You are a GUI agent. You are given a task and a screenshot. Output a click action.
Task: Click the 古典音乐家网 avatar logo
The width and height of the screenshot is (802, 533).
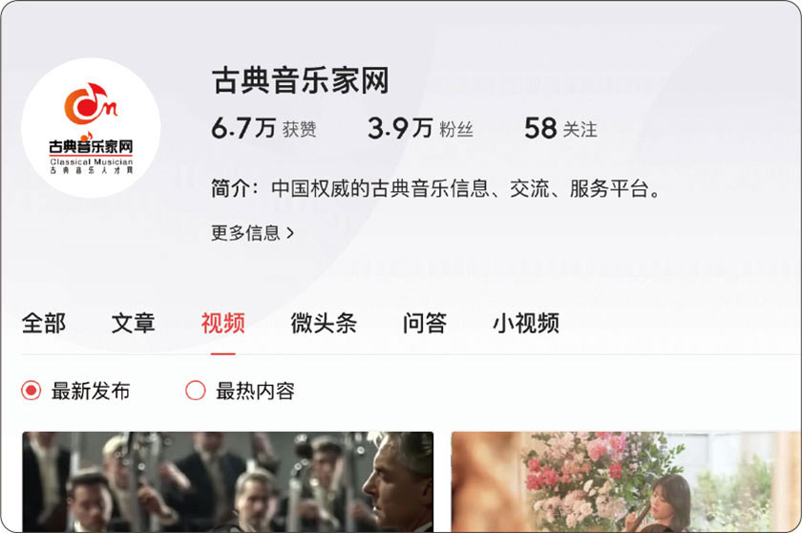tap(91, 127)
